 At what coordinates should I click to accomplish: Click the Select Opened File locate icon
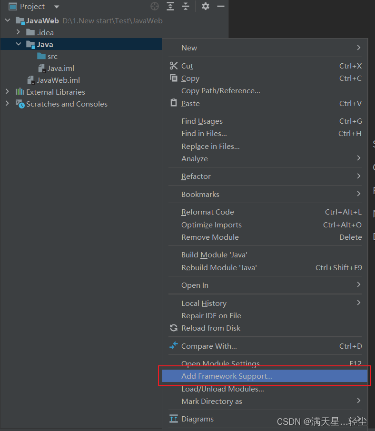155,6
